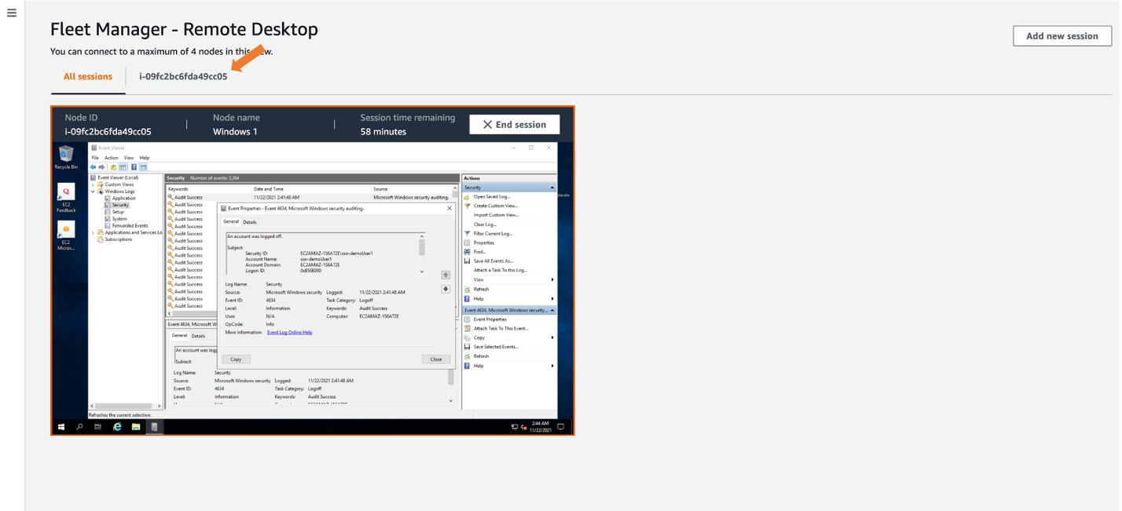Expand the Applications and Services Logs node
Viewport: 1122px width, 511px height.
tap(93, 232)
